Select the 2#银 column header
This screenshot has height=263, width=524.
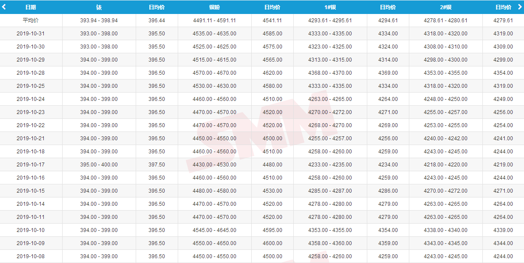click(x=446, y=7)
